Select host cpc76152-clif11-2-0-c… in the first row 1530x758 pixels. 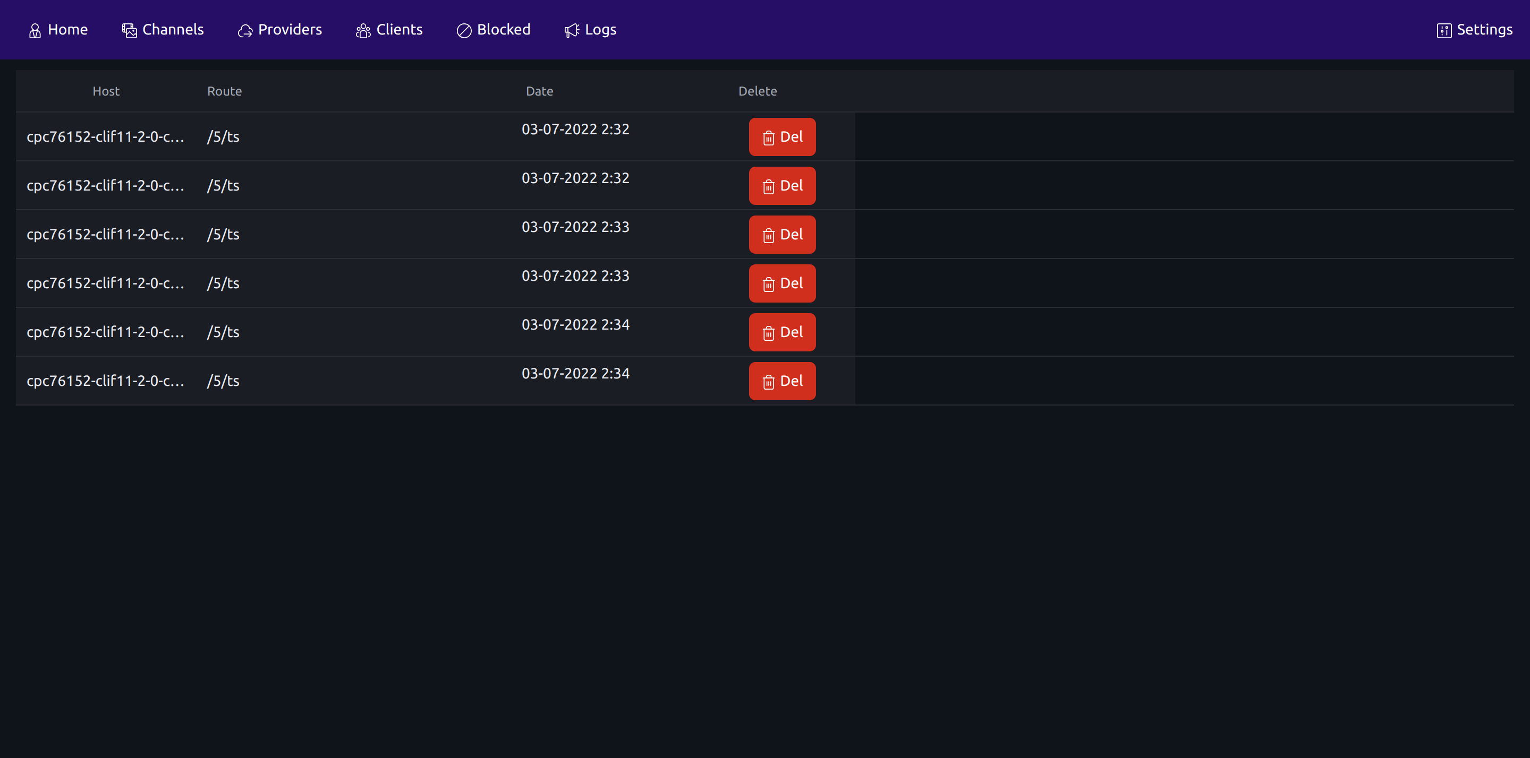[x=106, y=136]
